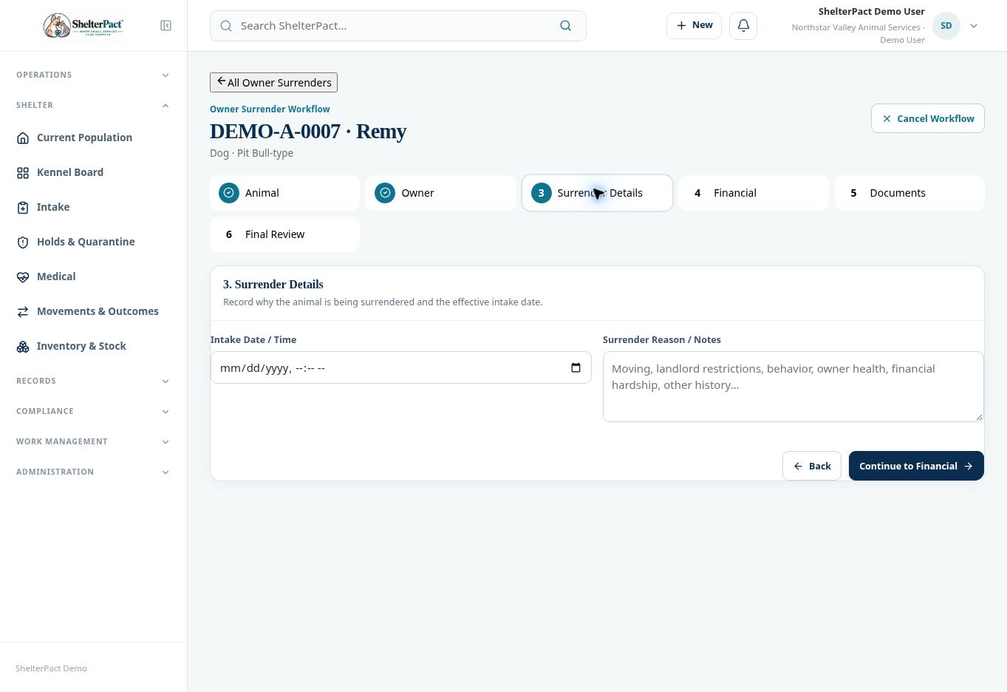Click the search magnifier icon button
1007x692 pixels.
[x=565, y=26]
